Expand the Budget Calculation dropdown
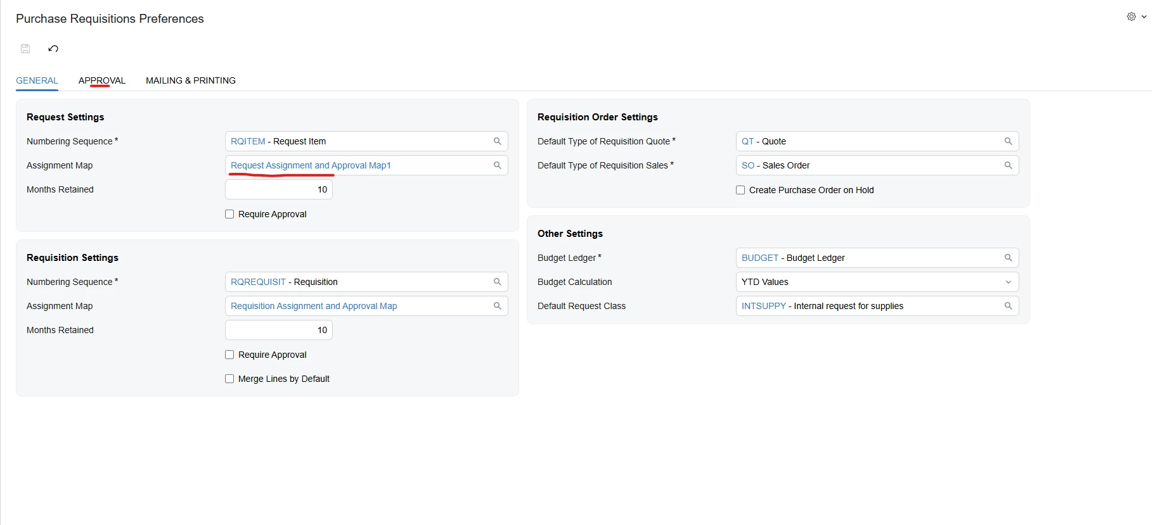Image resolution: width=1167 pixels, height=525 pixels. [1009, 282]
